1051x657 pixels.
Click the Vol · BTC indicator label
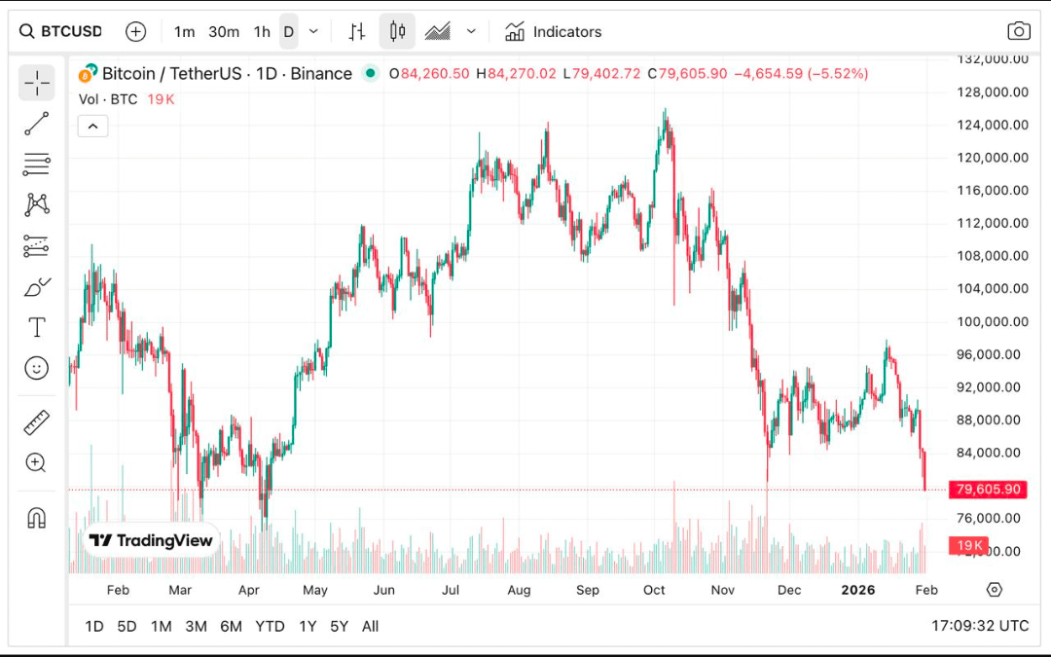108,99
